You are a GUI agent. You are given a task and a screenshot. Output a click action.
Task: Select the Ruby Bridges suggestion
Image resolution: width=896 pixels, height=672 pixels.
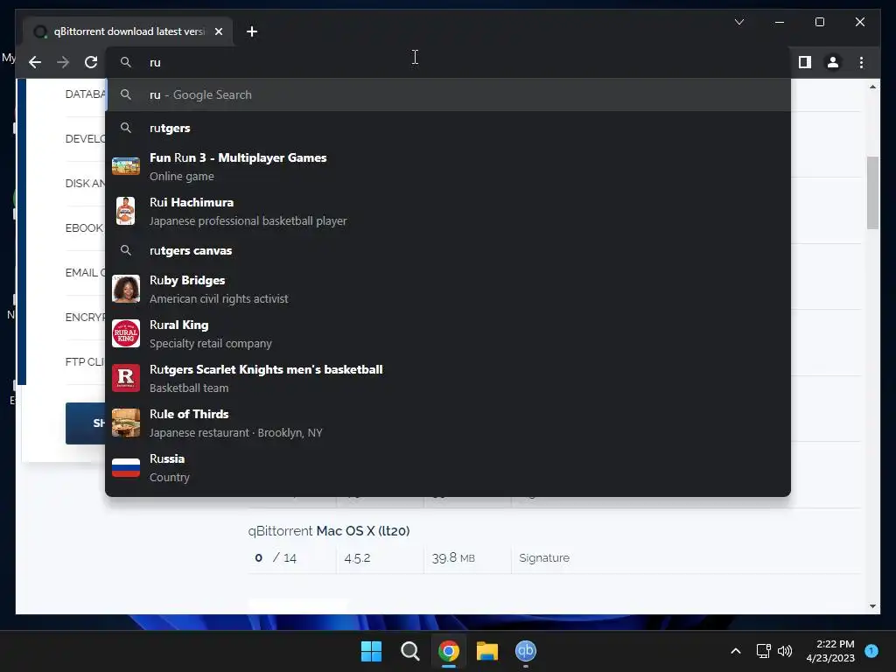coord(448,289)
